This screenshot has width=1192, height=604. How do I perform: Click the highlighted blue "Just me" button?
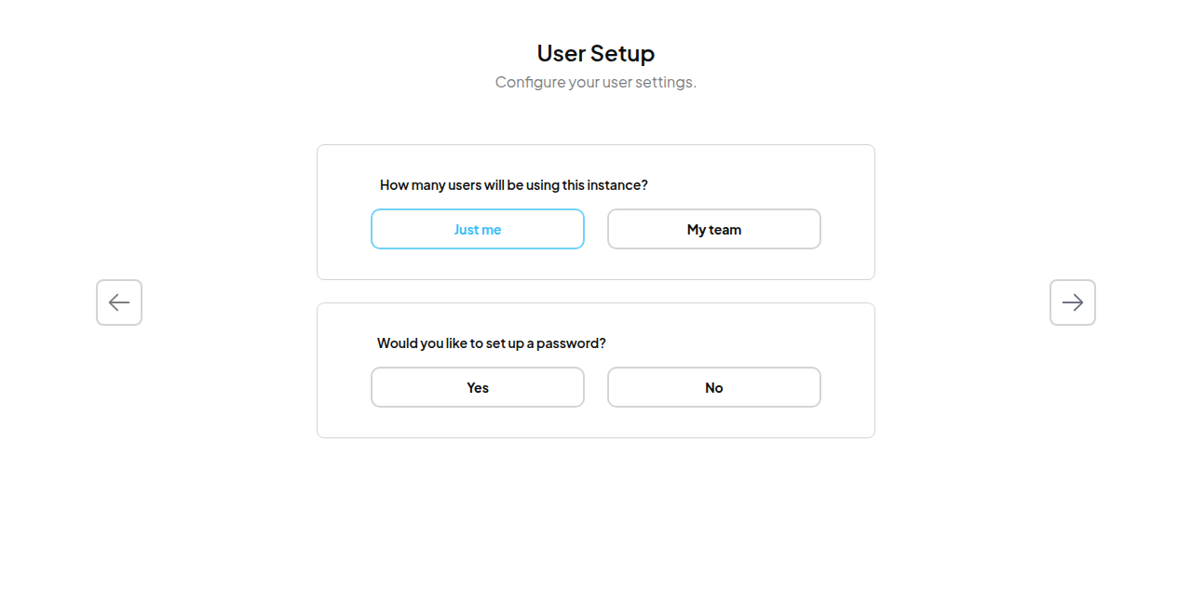(x=478, y=229)
